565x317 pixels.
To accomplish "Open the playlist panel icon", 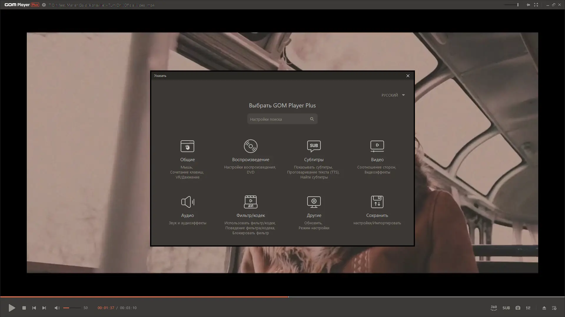I will pos(554,308).
